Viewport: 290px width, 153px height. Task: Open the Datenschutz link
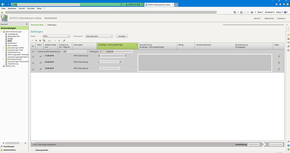pyautogui.click(x=269, y=19)
